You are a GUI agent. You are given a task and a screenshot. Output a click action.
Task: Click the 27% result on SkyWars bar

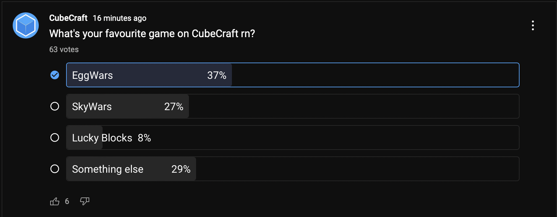[x=174, y=107]
